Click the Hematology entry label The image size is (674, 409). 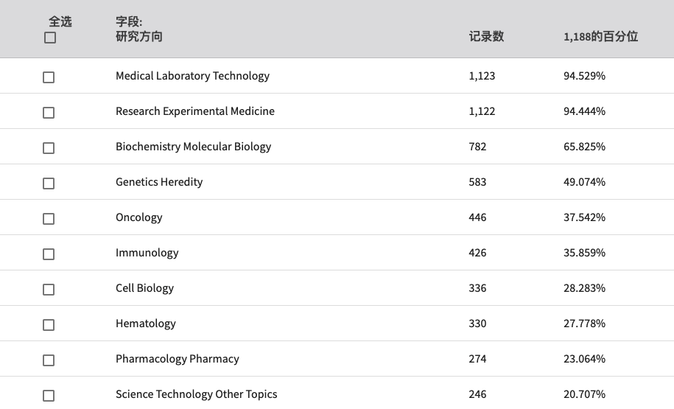click(x=146, y=324)
